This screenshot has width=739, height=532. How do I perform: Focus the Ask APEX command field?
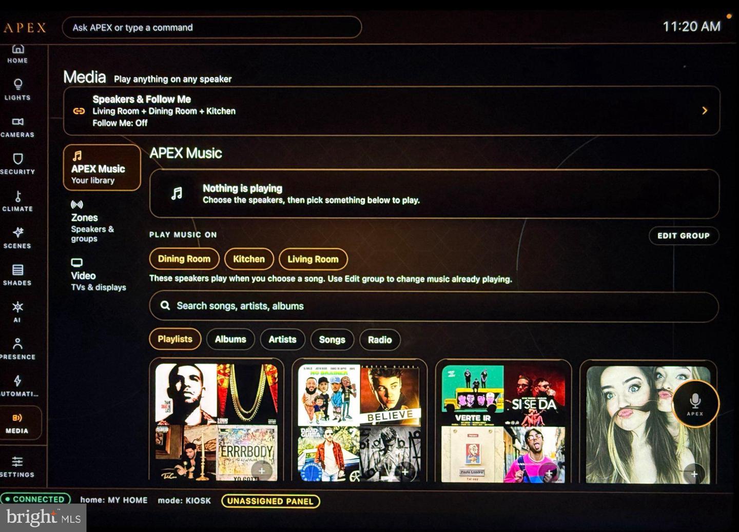click(211, 27)
